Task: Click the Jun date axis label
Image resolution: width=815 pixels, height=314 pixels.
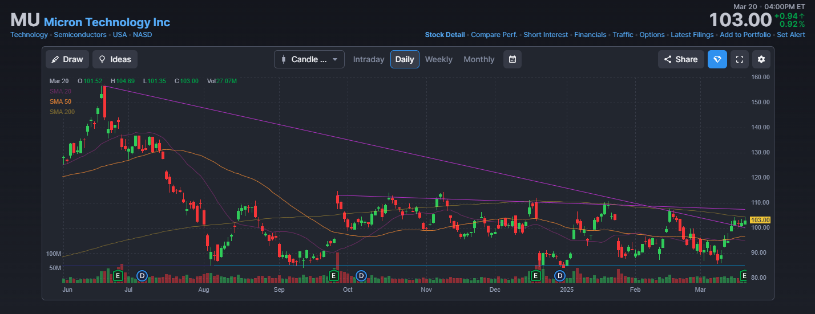Action: (x=67, y=290)
